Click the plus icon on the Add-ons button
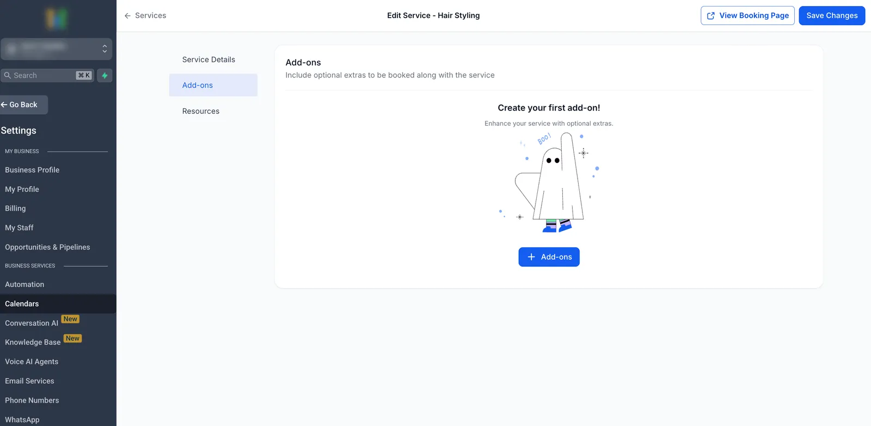This screenshot has height=426, width=871. [x=531, y=257]
